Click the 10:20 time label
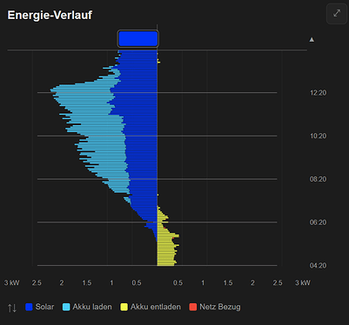349x325 pixels. coord(318,136)
